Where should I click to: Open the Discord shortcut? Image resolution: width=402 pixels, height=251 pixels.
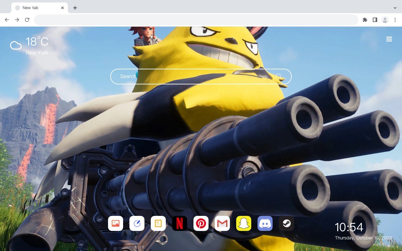point(265,223)
